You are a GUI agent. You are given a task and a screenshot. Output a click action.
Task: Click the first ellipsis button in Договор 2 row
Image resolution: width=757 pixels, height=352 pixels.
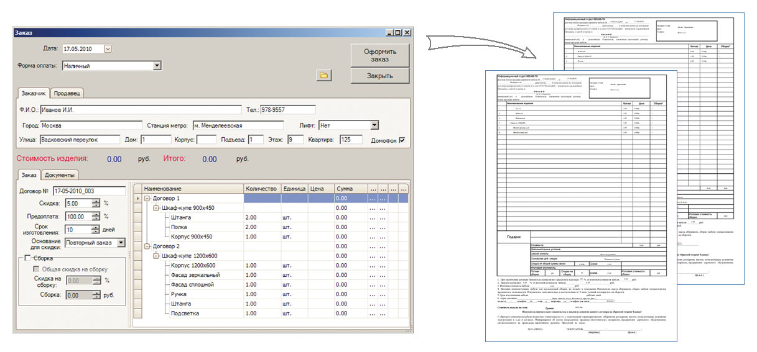click(x=373, y=246)
